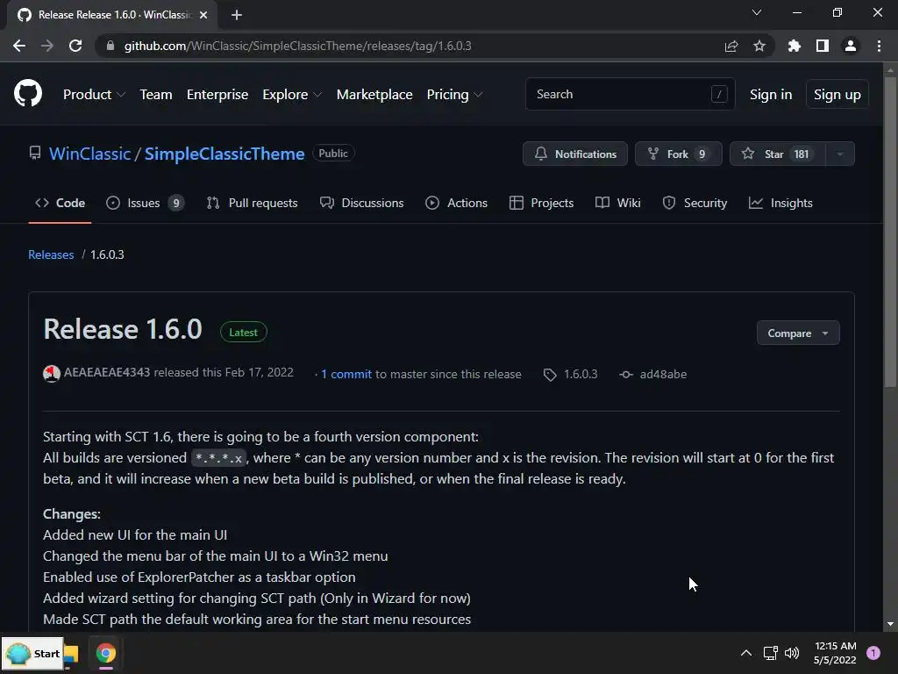Star the SimpleClassicTheme repository
898x674 pixels.
pos(778,154)
